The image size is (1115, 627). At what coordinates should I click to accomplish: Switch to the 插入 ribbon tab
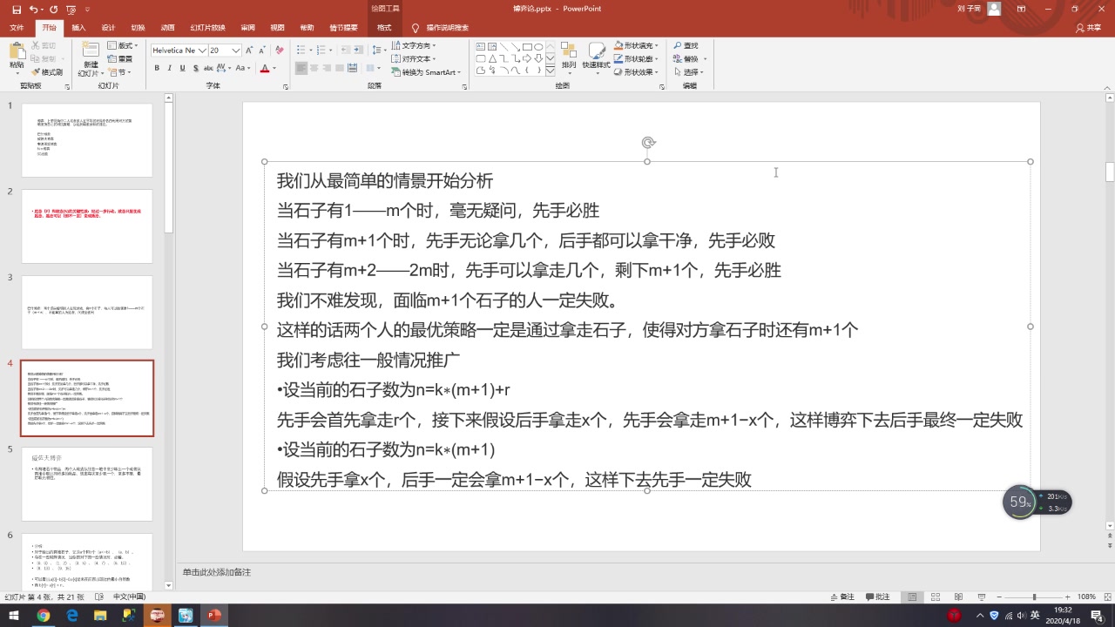coord(78,27)
